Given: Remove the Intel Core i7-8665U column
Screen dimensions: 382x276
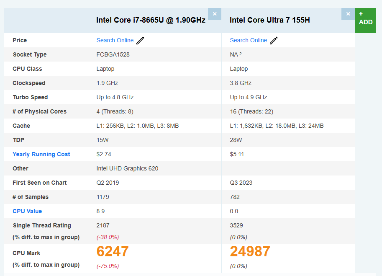Looking at the screenshot, I should (x=215, y=14).
